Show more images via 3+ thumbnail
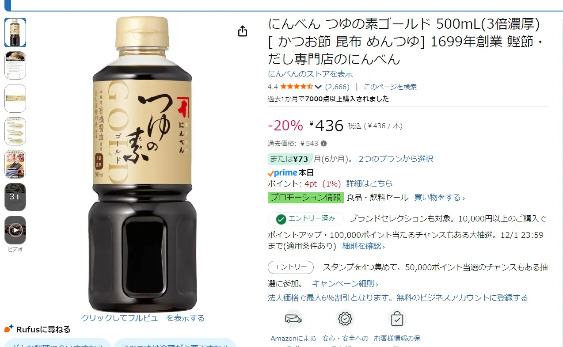This screenshot has width=563, height=347. 15,197
